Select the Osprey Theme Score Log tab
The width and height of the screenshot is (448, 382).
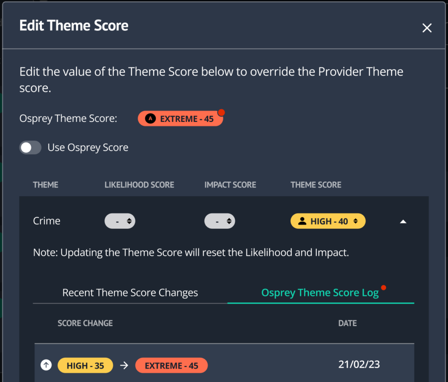point(320,293)
